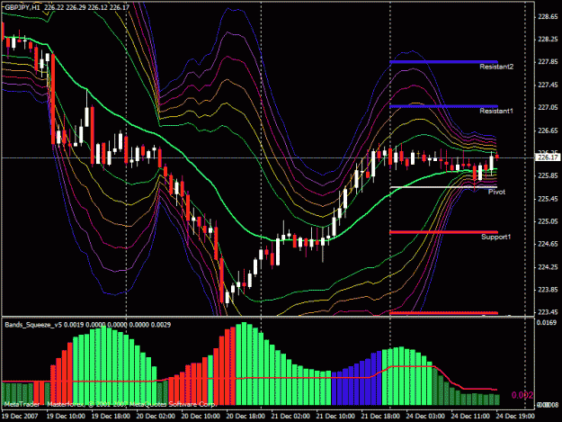Screen dimensions: 562x422
Task: Click the 224.25 price axis value
Action: [548, 267]
